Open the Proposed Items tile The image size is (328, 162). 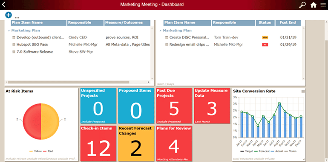(x=136, y=106)
